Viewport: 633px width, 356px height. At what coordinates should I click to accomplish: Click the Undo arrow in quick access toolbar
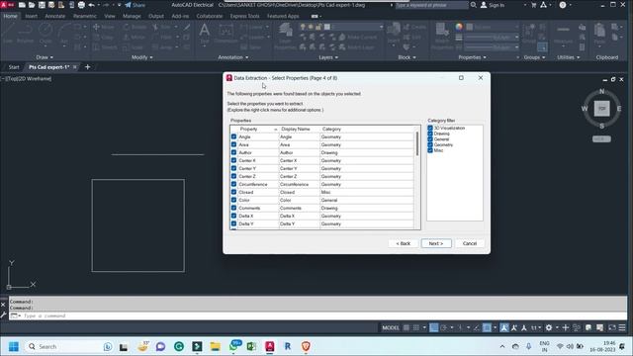click(92, 5)
